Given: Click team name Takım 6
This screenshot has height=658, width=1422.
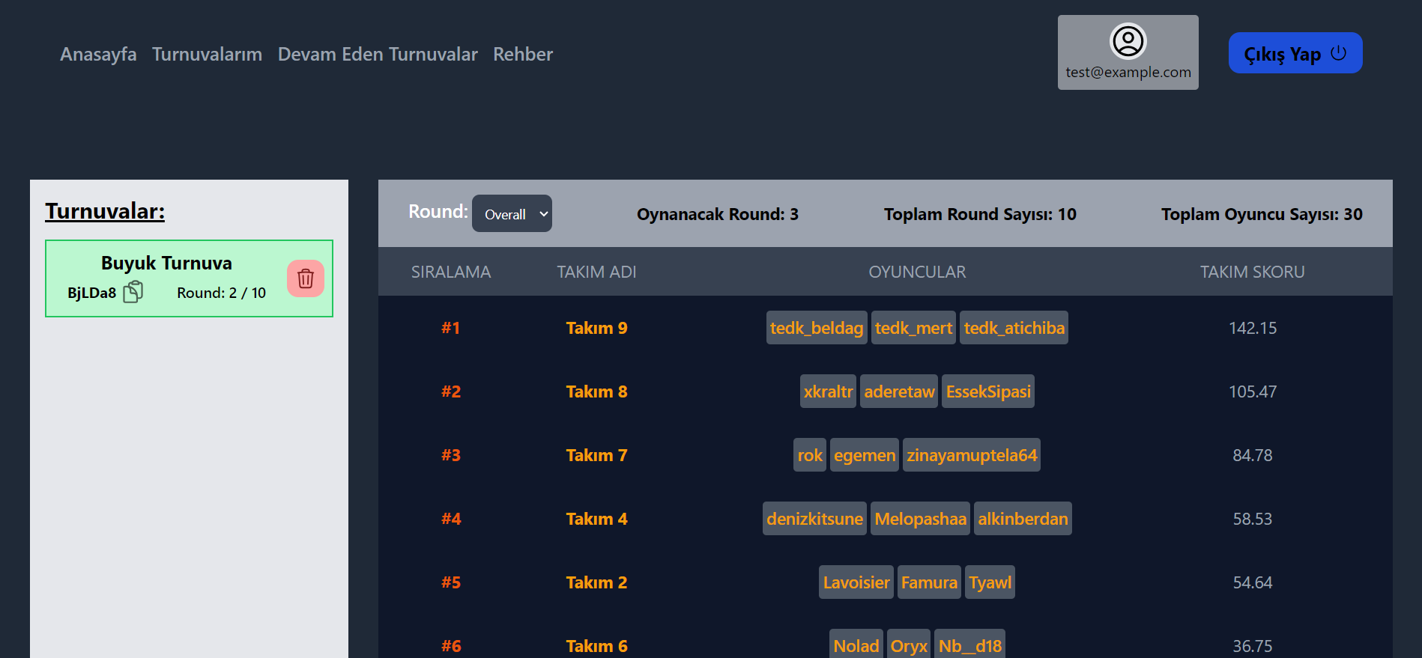Looking at the screenshot, I should click(596, 646).
